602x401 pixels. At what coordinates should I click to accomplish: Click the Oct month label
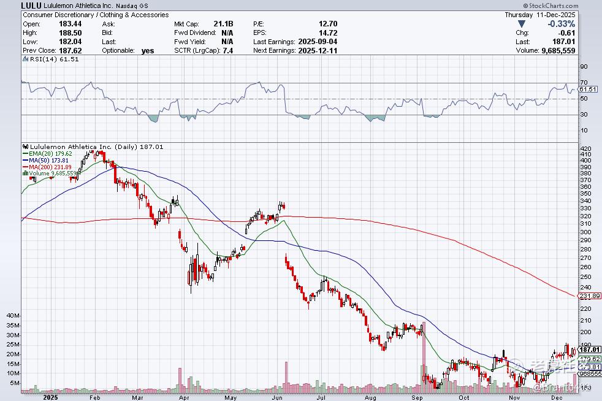tap(464, 397)
